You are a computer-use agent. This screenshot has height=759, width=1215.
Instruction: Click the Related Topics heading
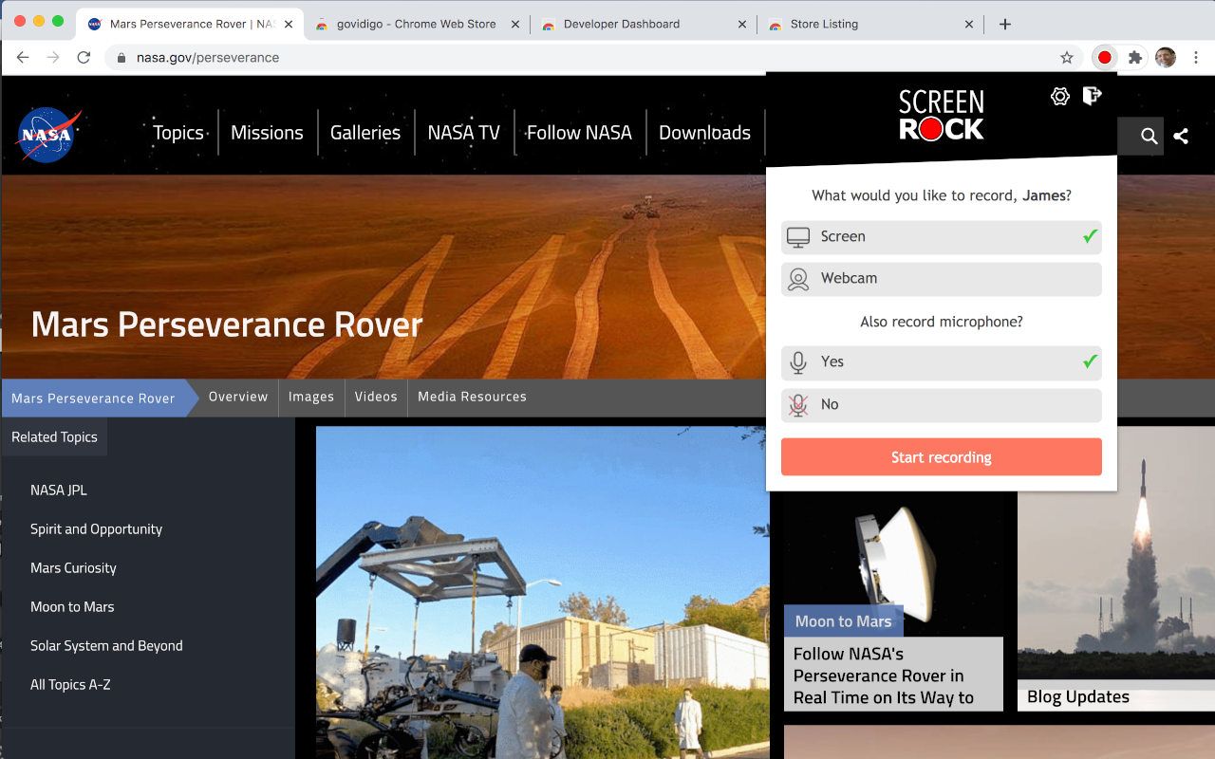click(54, 437)
